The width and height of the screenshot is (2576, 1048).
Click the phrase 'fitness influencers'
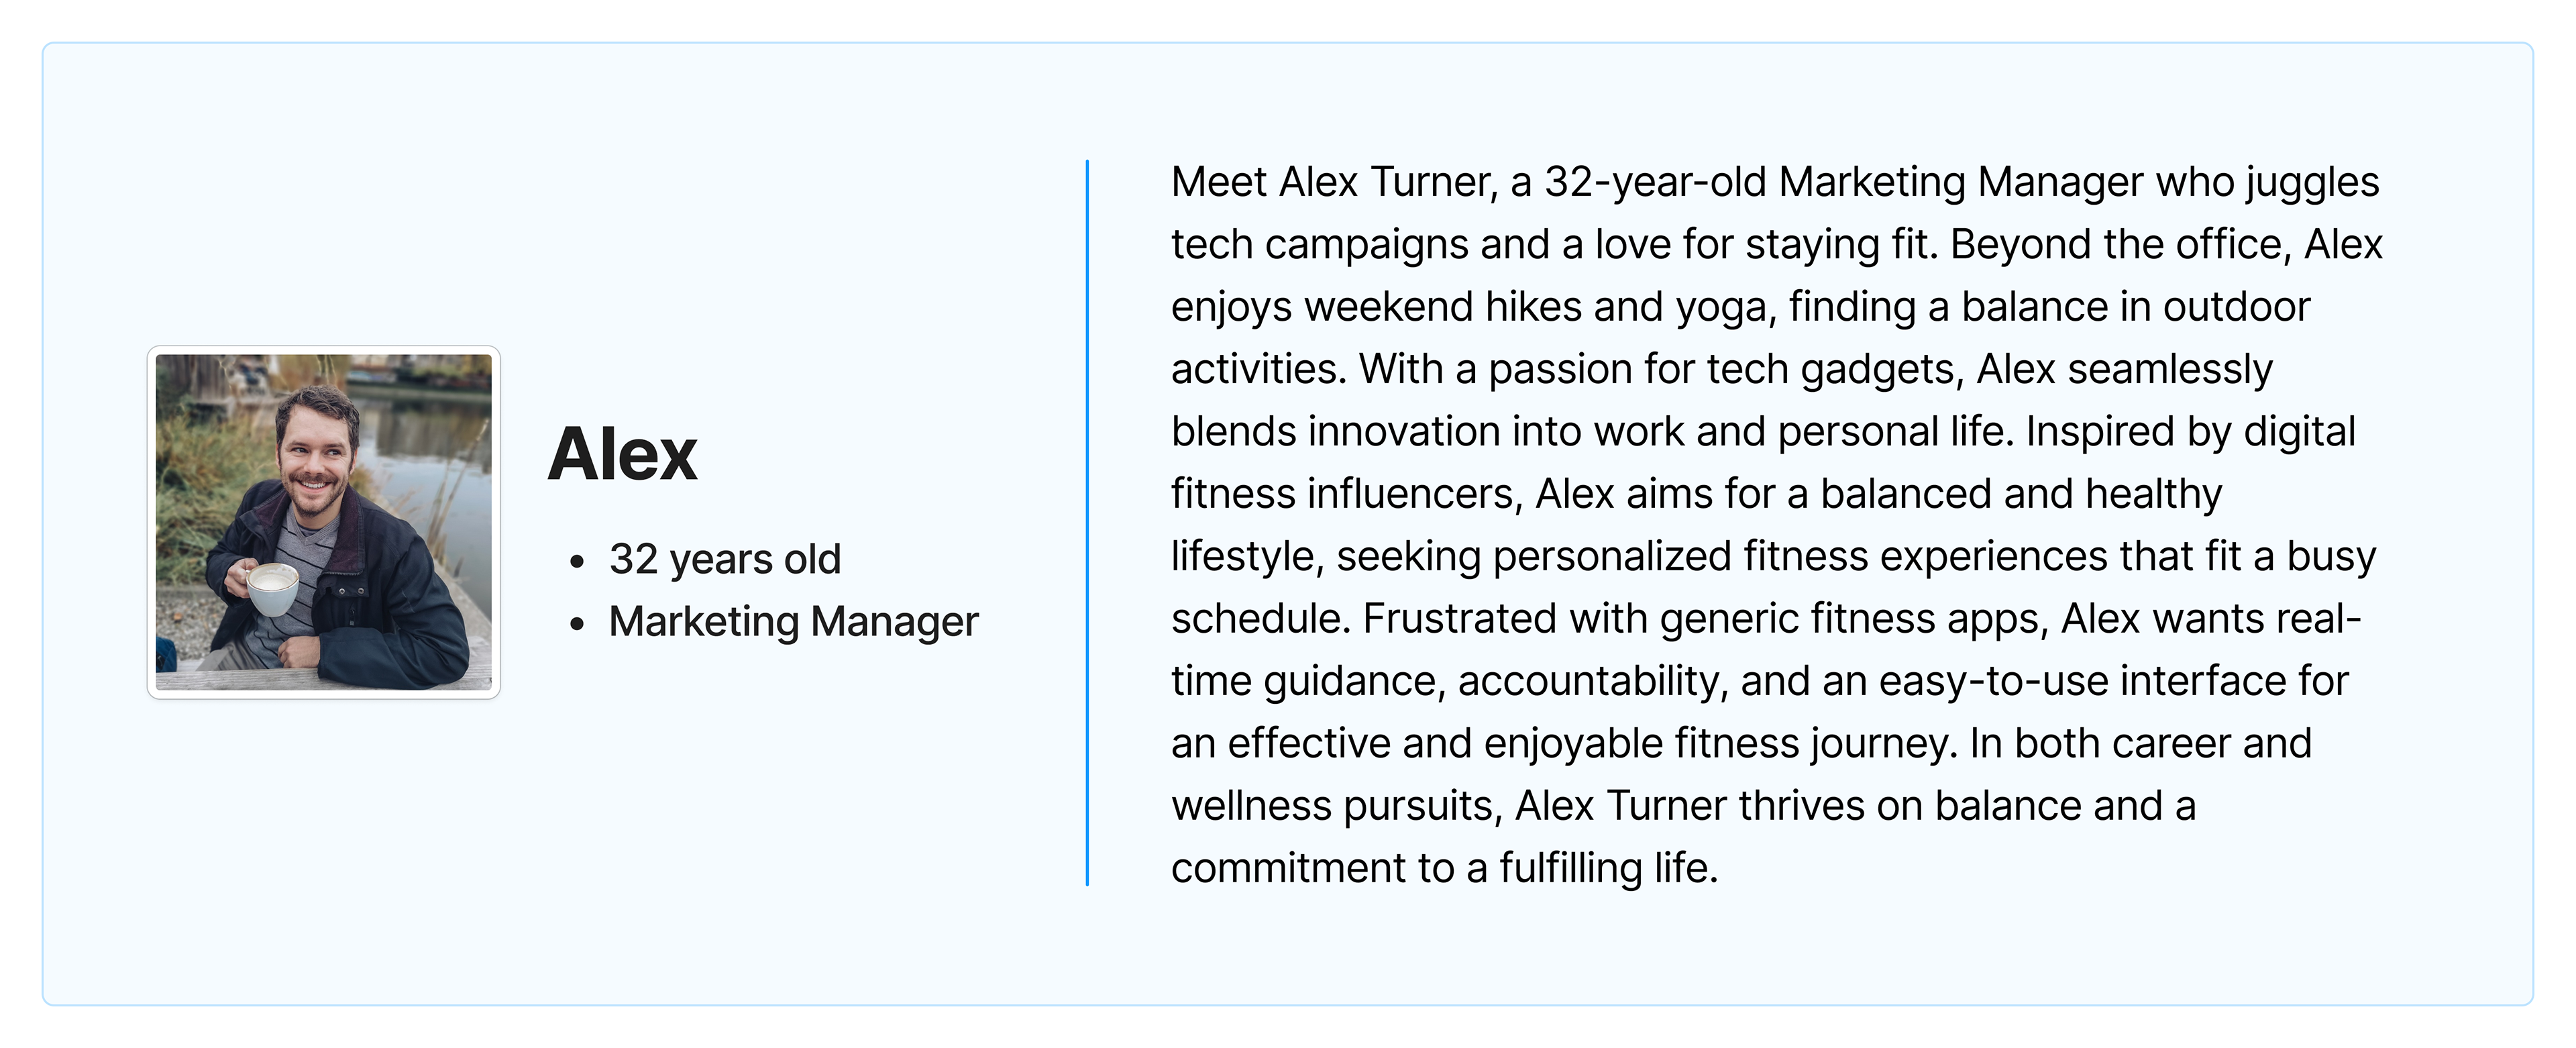point(1345,494)
